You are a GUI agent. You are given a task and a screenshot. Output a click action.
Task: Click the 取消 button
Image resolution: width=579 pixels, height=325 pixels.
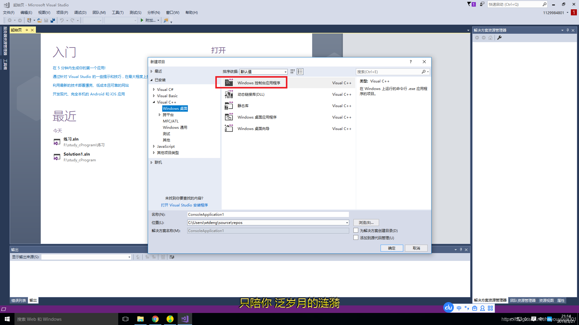tap(416, 248)
